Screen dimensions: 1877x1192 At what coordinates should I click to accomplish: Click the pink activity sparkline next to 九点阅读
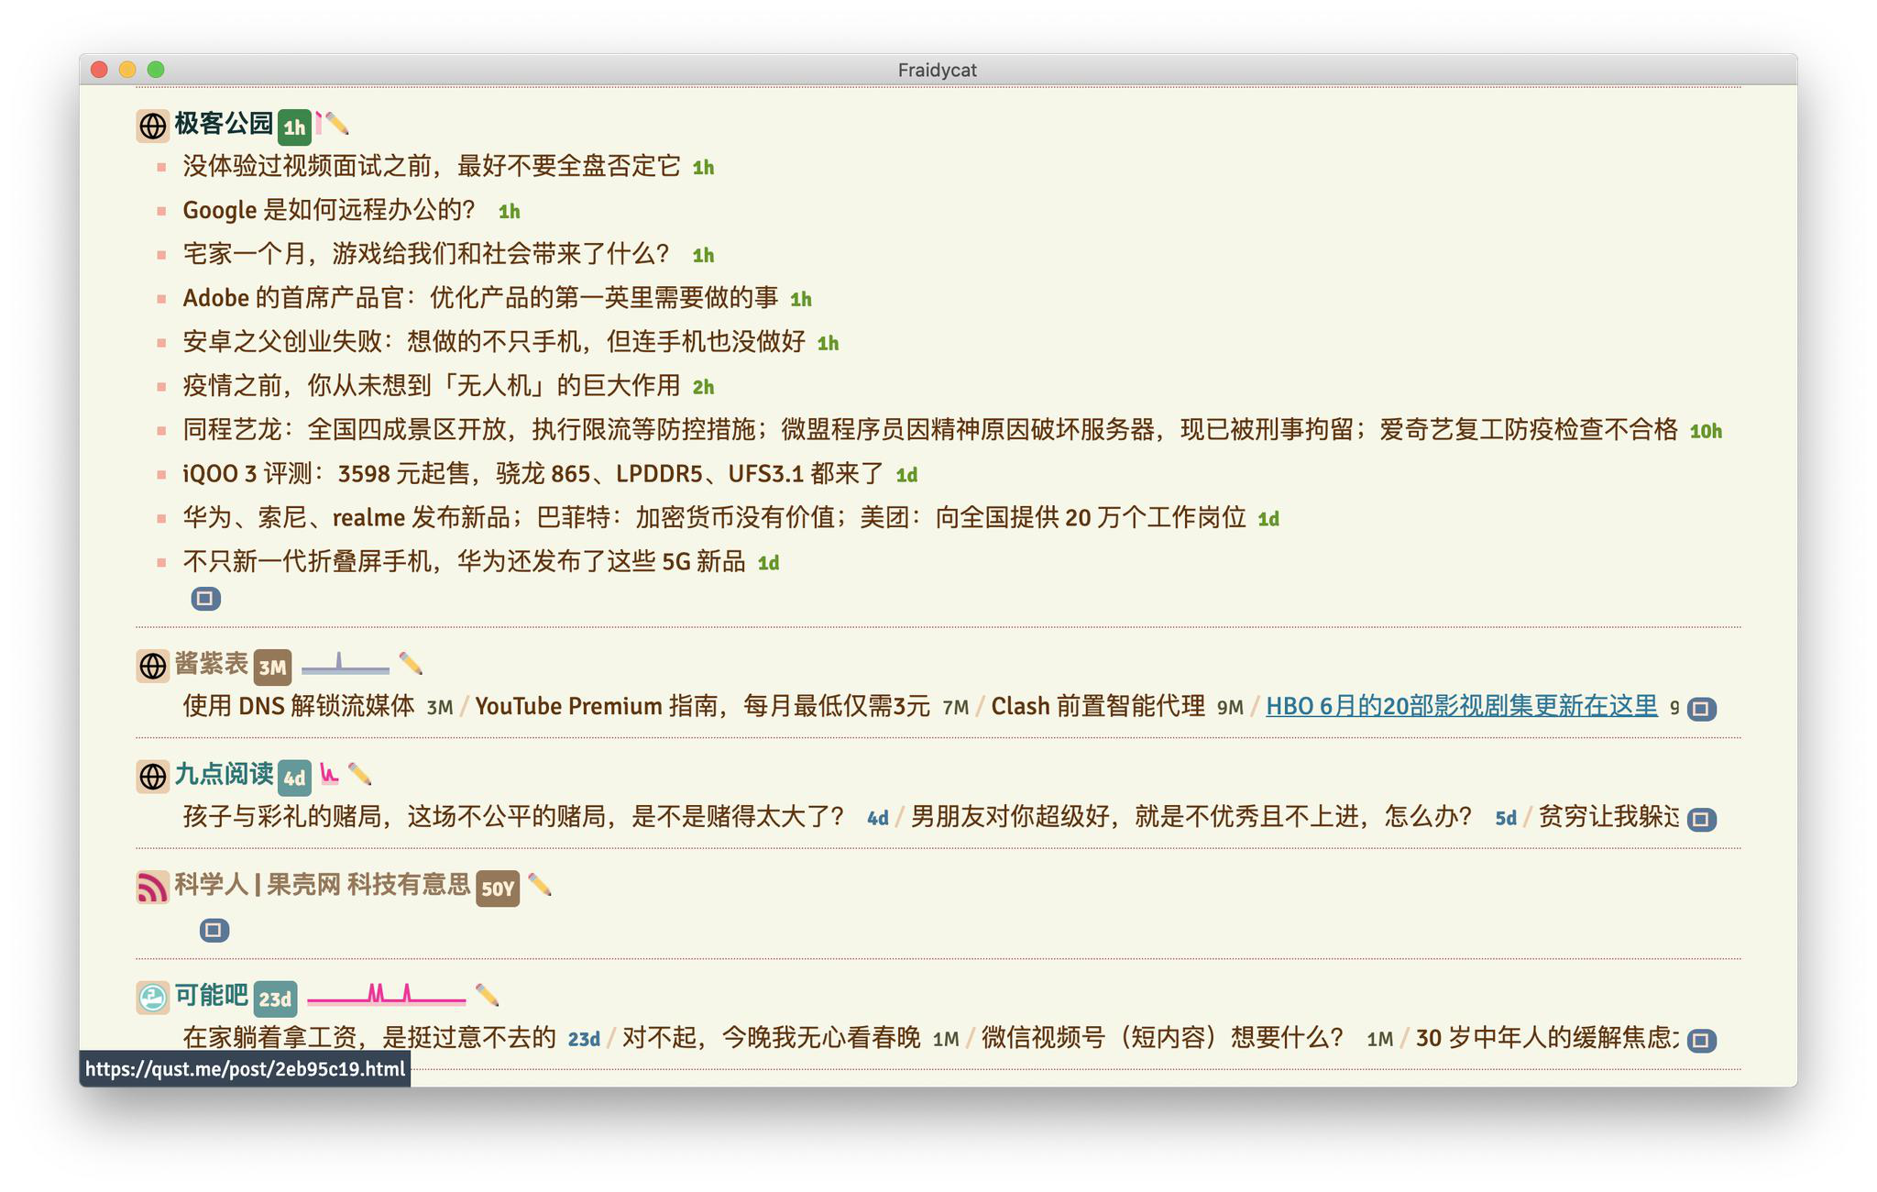(329, 774)
